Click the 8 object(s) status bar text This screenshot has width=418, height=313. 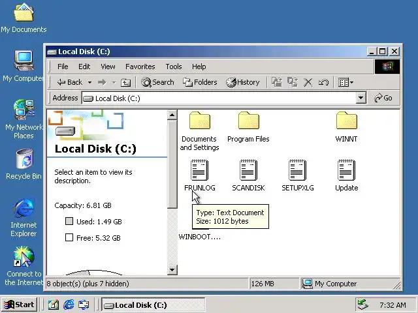tap(88, 284)
